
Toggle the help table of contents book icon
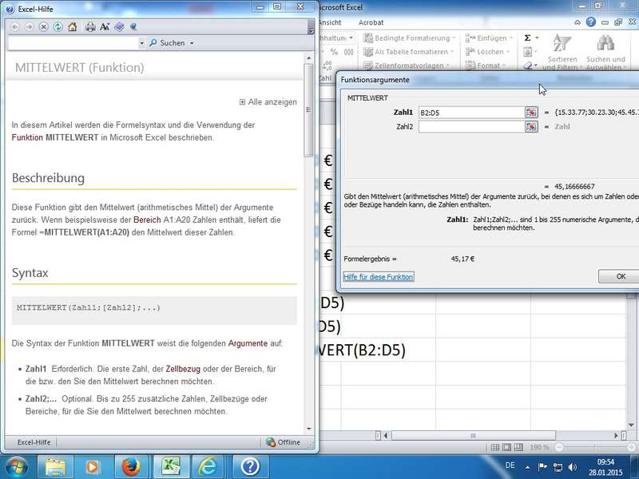point(119,26)
